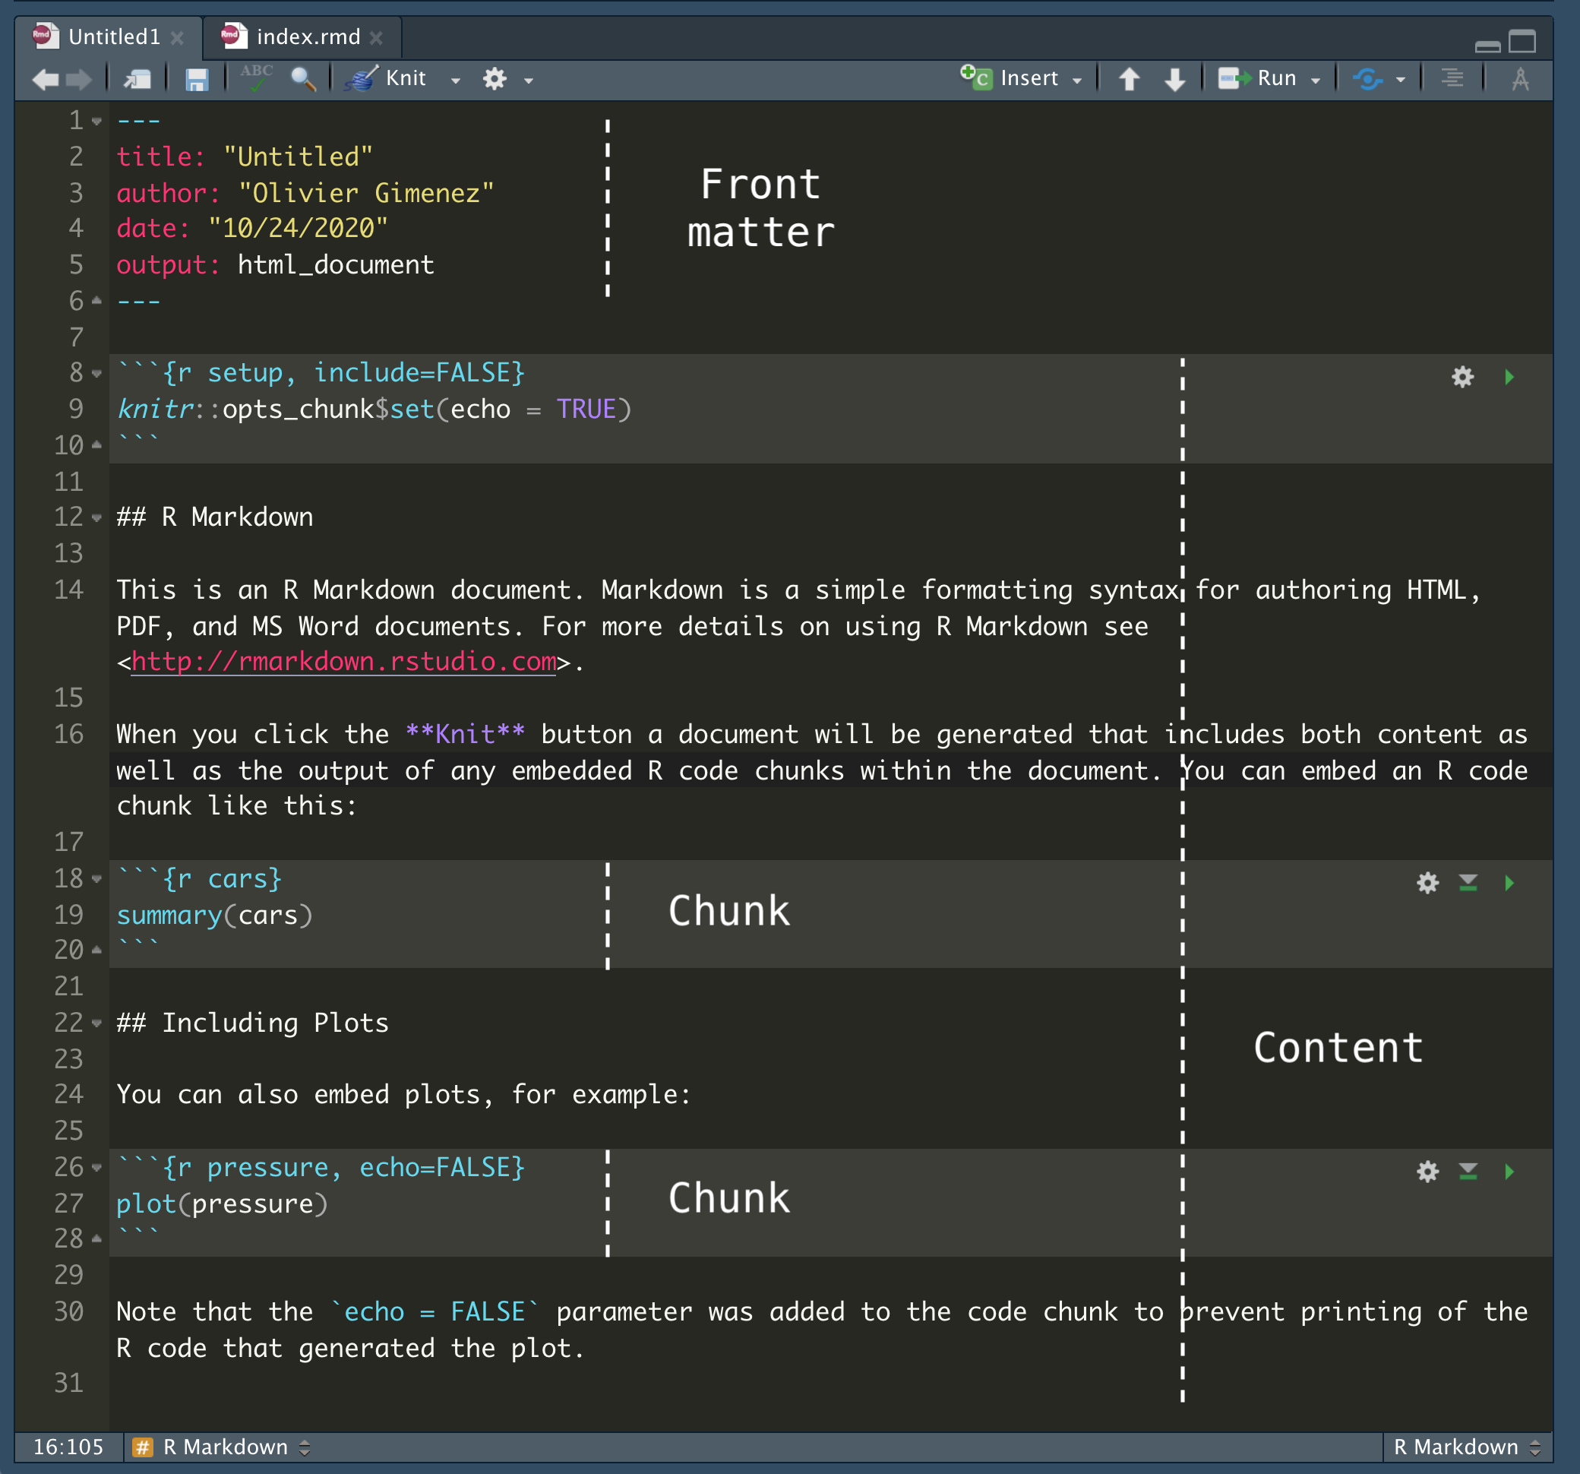Fold setup chunk at line 8
This screenshot has height=1474, width=1580.
(x=97, y=374)
